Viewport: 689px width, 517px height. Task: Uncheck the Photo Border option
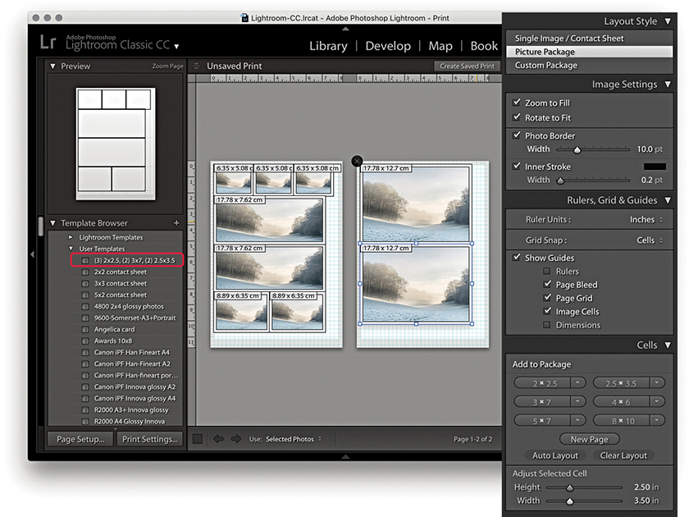click(516, 135)
